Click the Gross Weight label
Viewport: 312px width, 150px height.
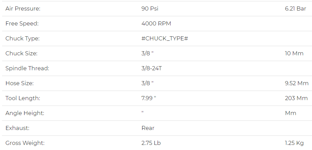pos(25,143)
